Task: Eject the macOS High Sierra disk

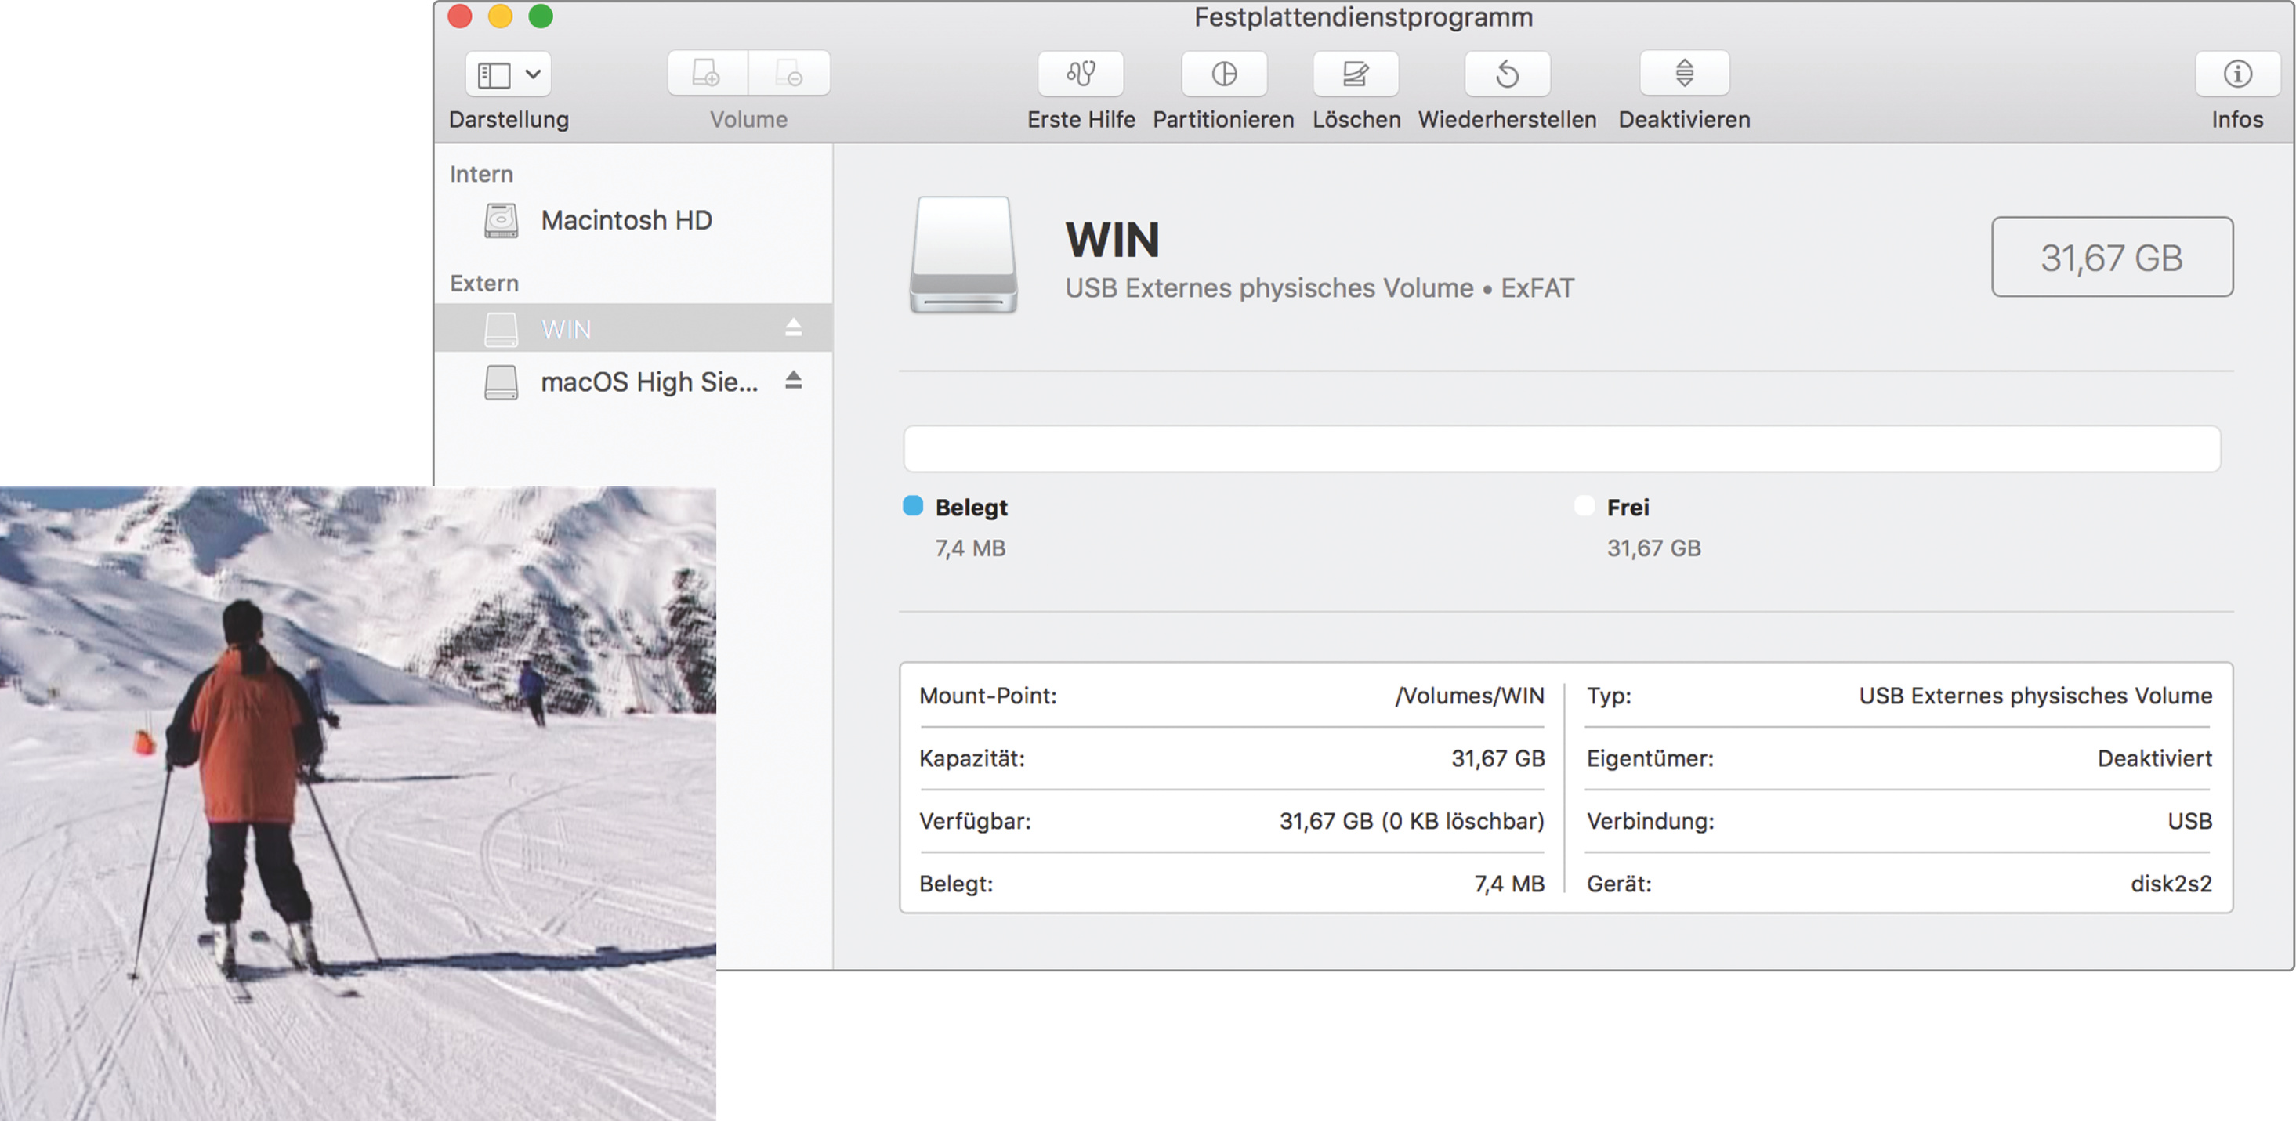Action: [793, 381]
